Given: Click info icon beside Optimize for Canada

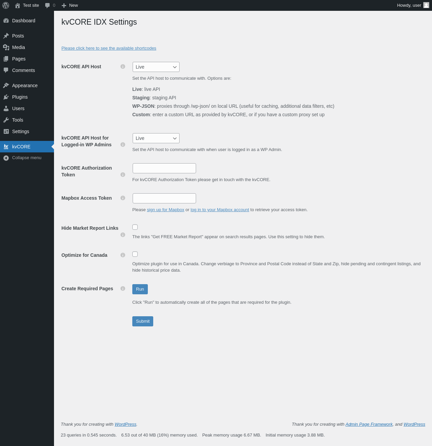Looking at the screenshot, I should [123, 255].
